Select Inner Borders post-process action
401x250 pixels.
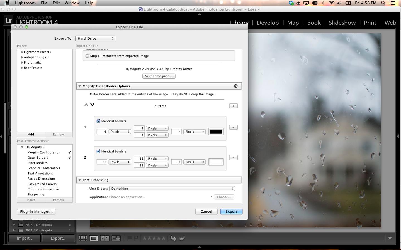pyautogui.click(x=37, y=163)
